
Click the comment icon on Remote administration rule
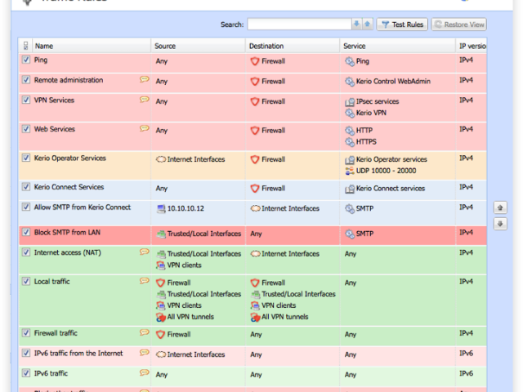[x=144, y=80]
